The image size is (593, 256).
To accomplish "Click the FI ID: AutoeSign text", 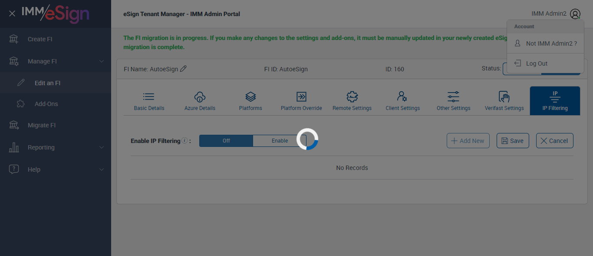I will [286, 69].
